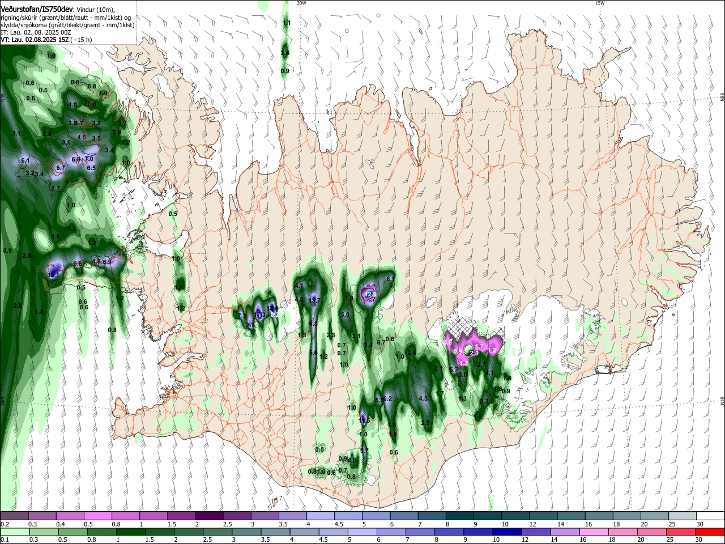The width and height of the screenshot is (725, 544).
Task: Select the upper legend swatch starting at 3
Action: click(x=264, y=516)
